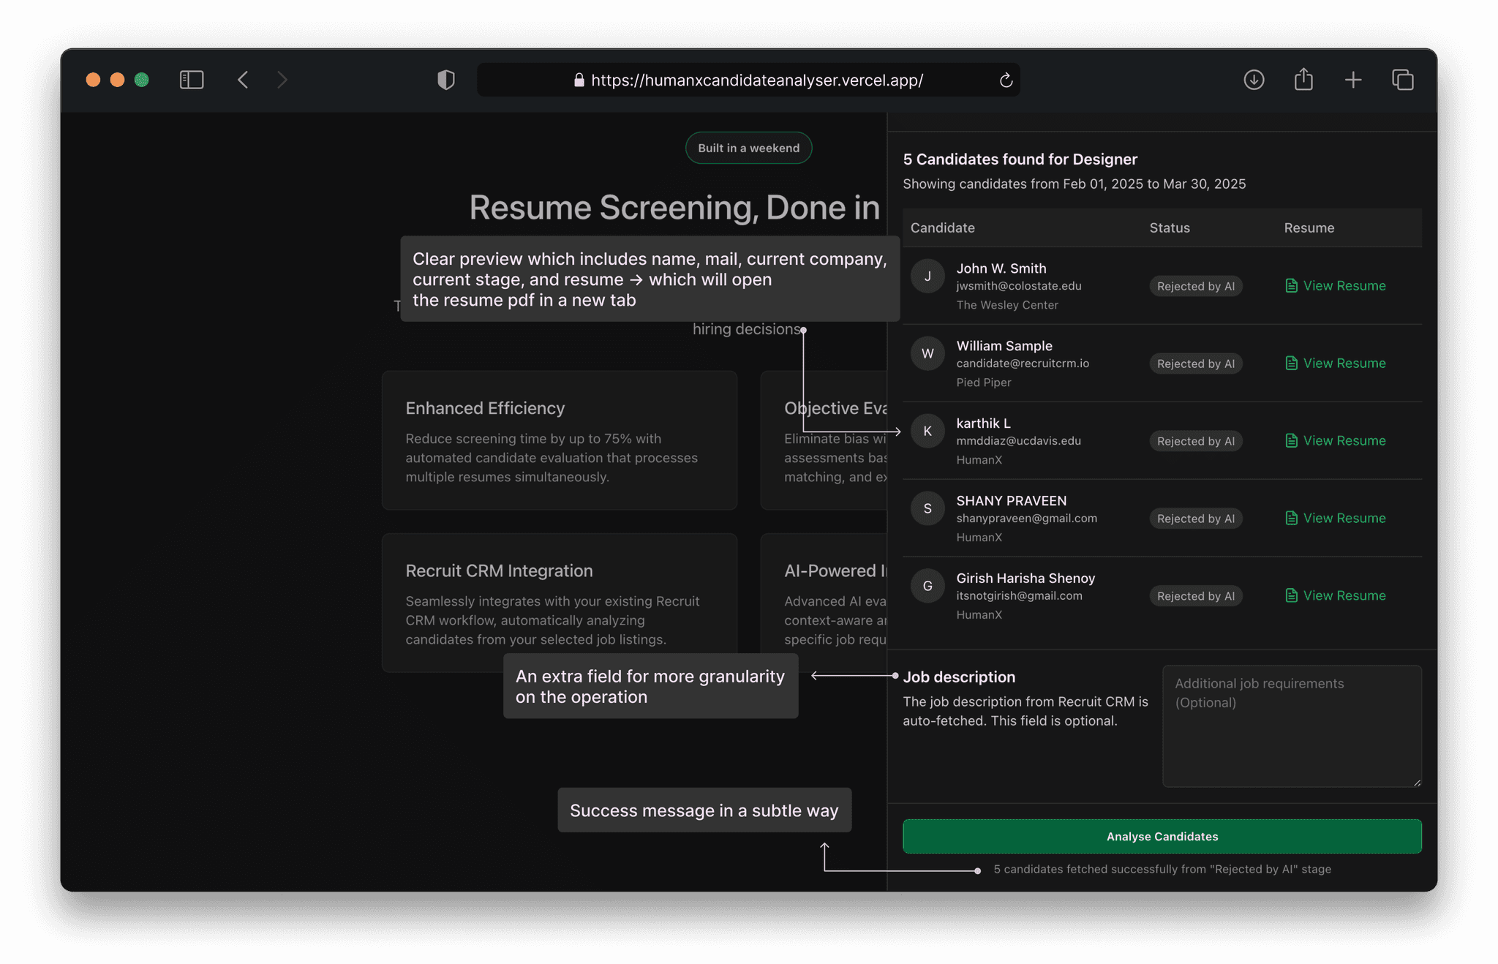The height and width of the screenshot is (964, 1498).
Task: Focus the Additional job requirements field
Action: coord(1291,726)
